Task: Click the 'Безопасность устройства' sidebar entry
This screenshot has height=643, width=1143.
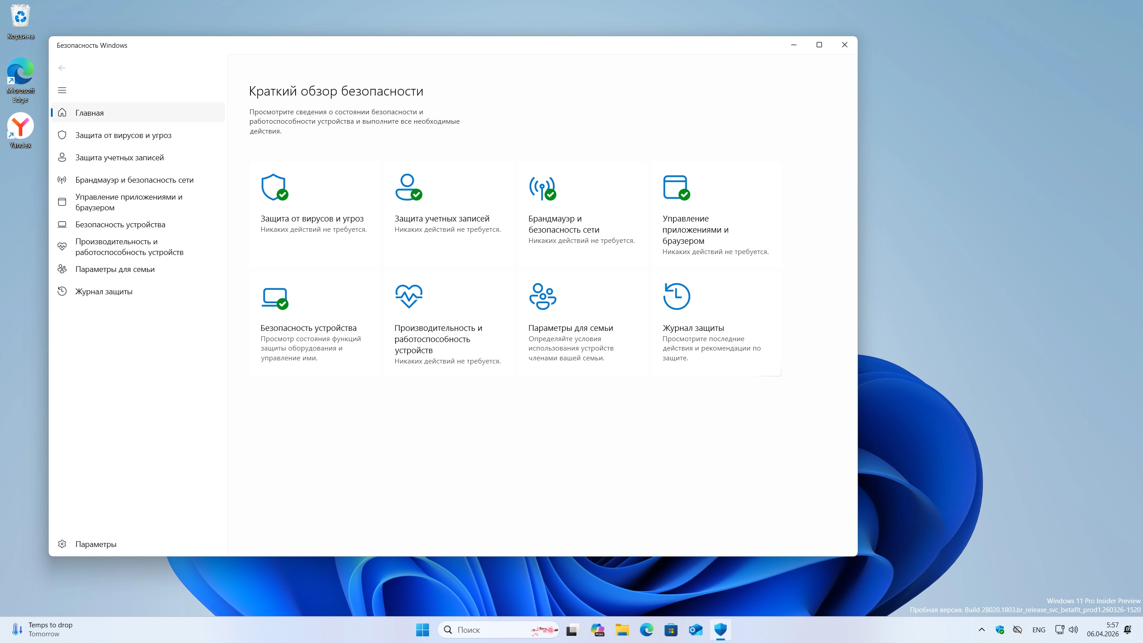Action: 120,225
